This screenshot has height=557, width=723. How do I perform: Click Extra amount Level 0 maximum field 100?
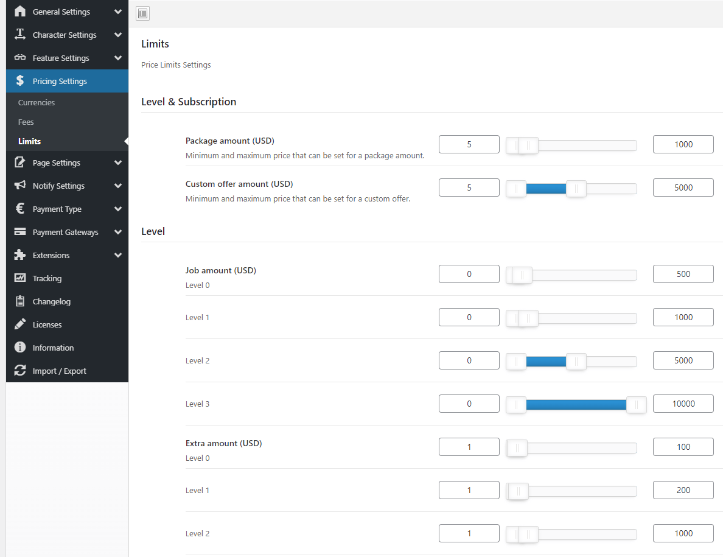pyautogui.click(x=683, y=447)
